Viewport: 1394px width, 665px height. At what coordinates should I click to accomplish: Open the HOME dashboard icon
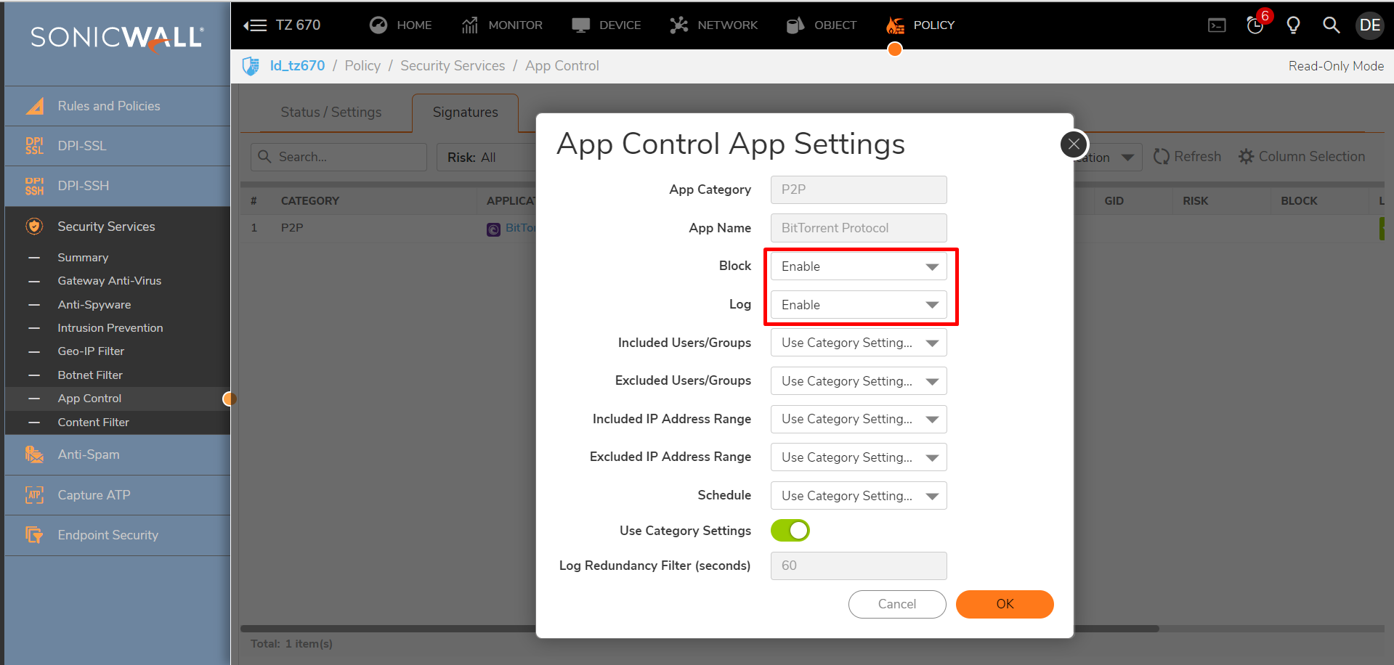tap(378, 25)
